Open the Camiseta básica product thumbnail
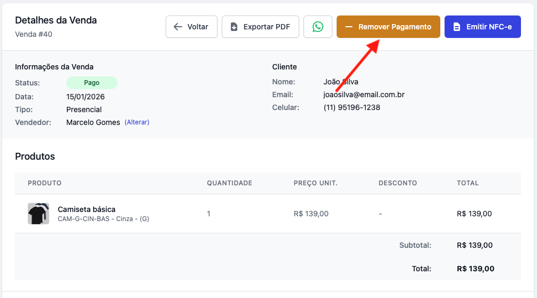This screenshot has width=537, height=298. point(38,214)
